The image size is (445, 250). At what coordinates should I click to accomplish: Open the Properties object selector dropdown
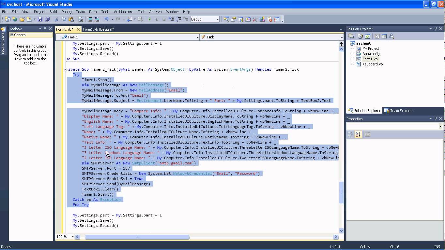[x=440, y=126]
